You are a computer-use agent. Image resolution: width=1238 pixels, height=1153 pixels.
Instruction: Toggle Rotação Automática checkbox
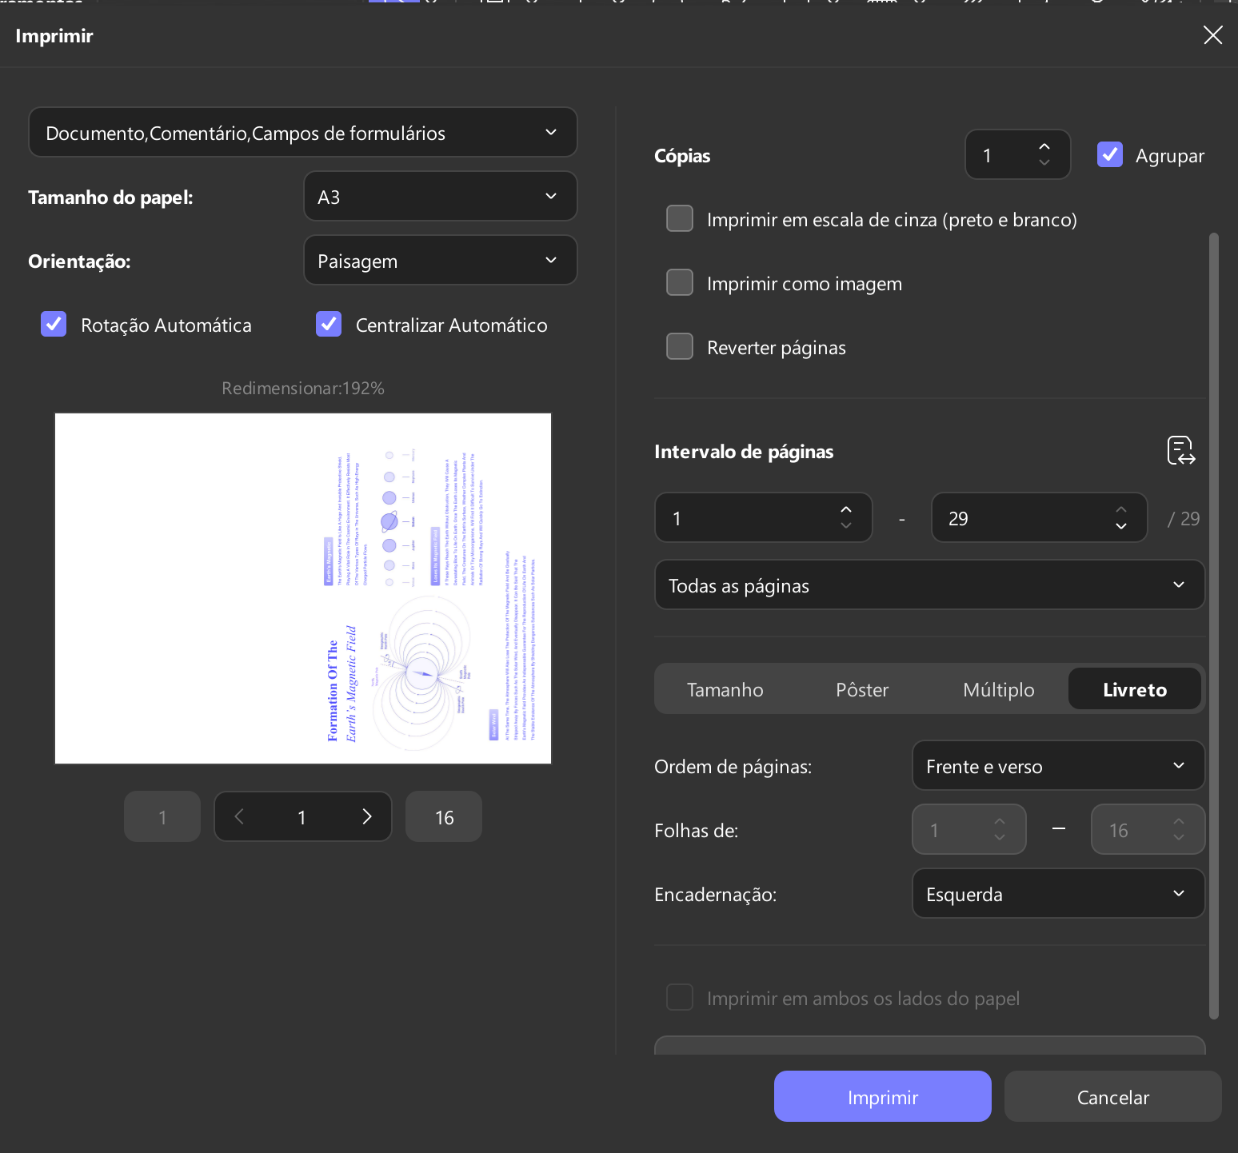coord(54,324)
